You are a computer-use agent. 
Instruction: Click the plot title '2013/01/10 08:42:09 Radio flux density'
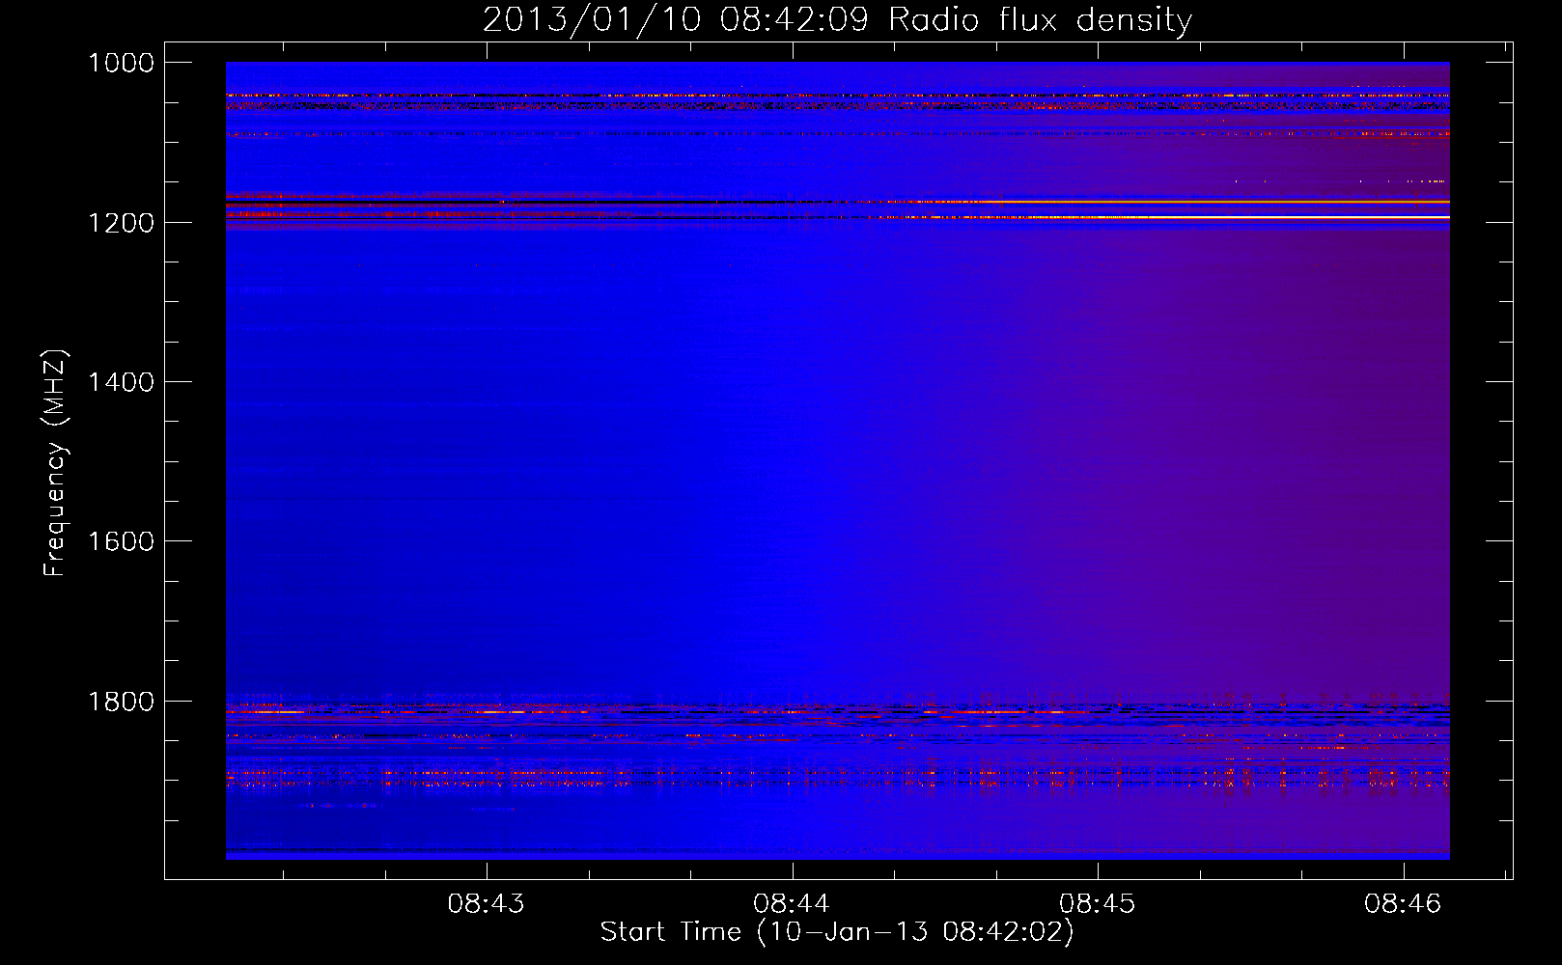pos(837,19)
